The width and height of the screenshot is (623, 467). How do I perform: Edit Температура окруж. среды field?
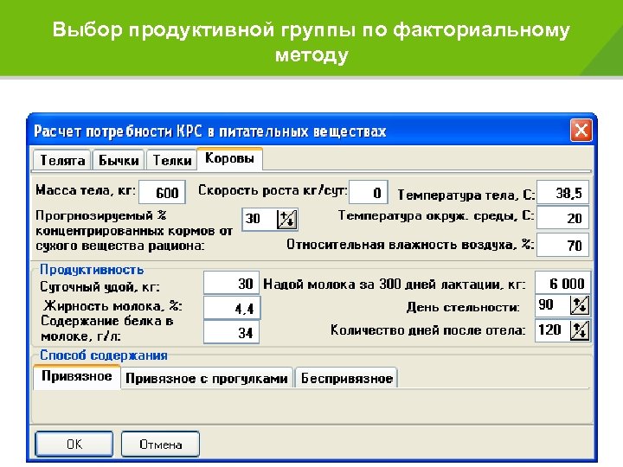tap(562, 217)
